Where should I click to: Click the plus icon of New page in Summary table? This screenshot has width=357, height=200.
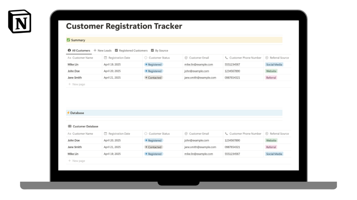click(69, 84)
